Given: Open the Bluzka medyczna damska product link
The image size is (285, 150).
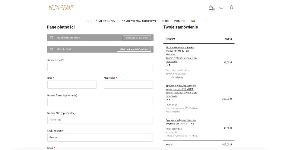Looking at the screenshot, I should coord(180,47).
